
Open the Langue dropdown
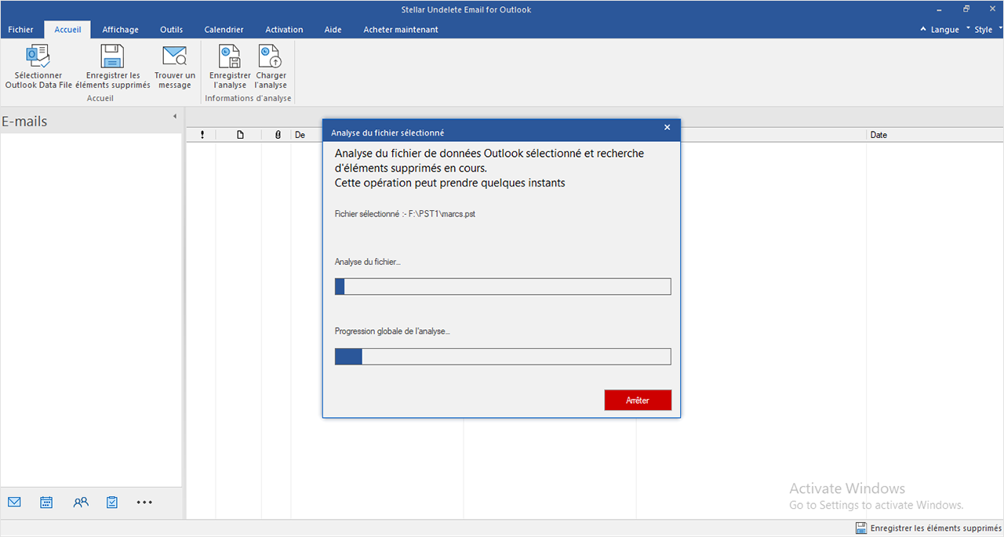944,30
